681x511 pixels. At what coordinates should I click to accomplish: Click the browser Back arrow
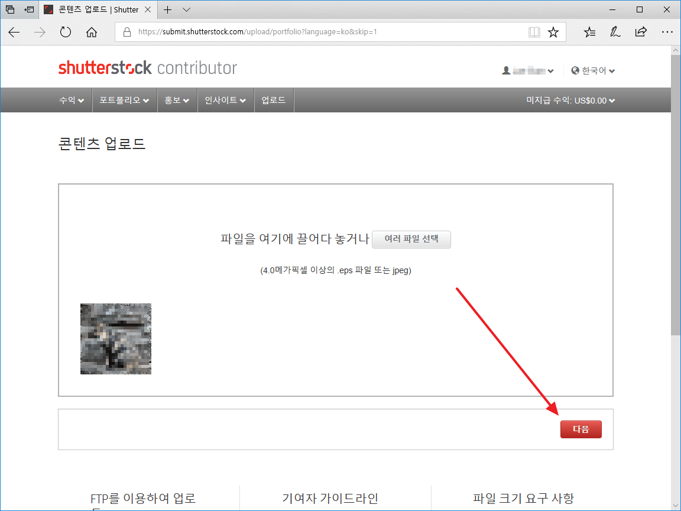tap(14, 33)
